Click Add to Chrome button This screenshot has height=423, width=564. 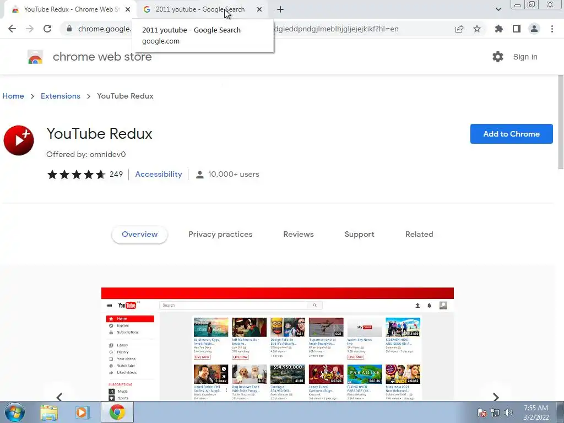click(512, 134)
